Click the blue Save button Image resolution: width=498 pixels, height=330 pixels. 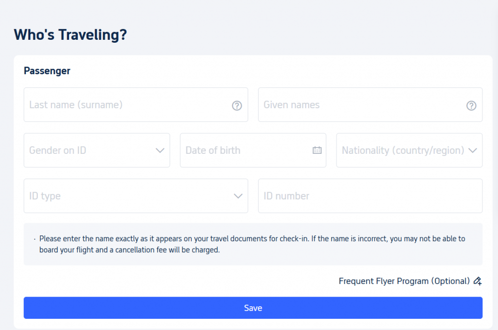point(253,308)
